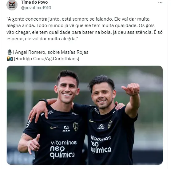Click "vitaminas neo química" text on left shirt
Viewport: 171px width, 169px height.
click(x=63, y=149)
